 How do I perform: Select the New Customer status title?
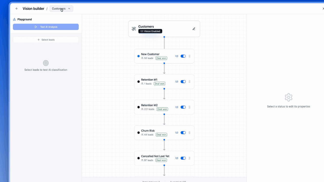click(x=150, y=54)
